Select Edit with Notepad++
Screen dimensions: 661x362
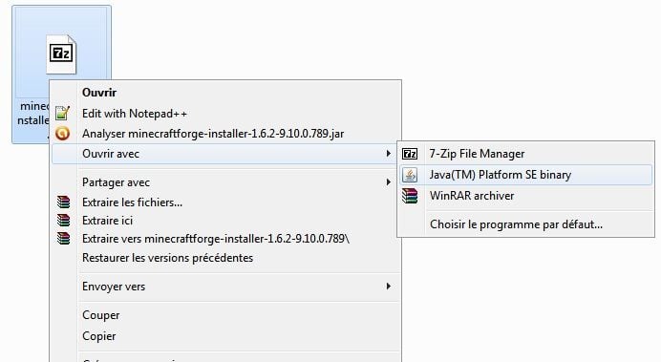(135, 114)
